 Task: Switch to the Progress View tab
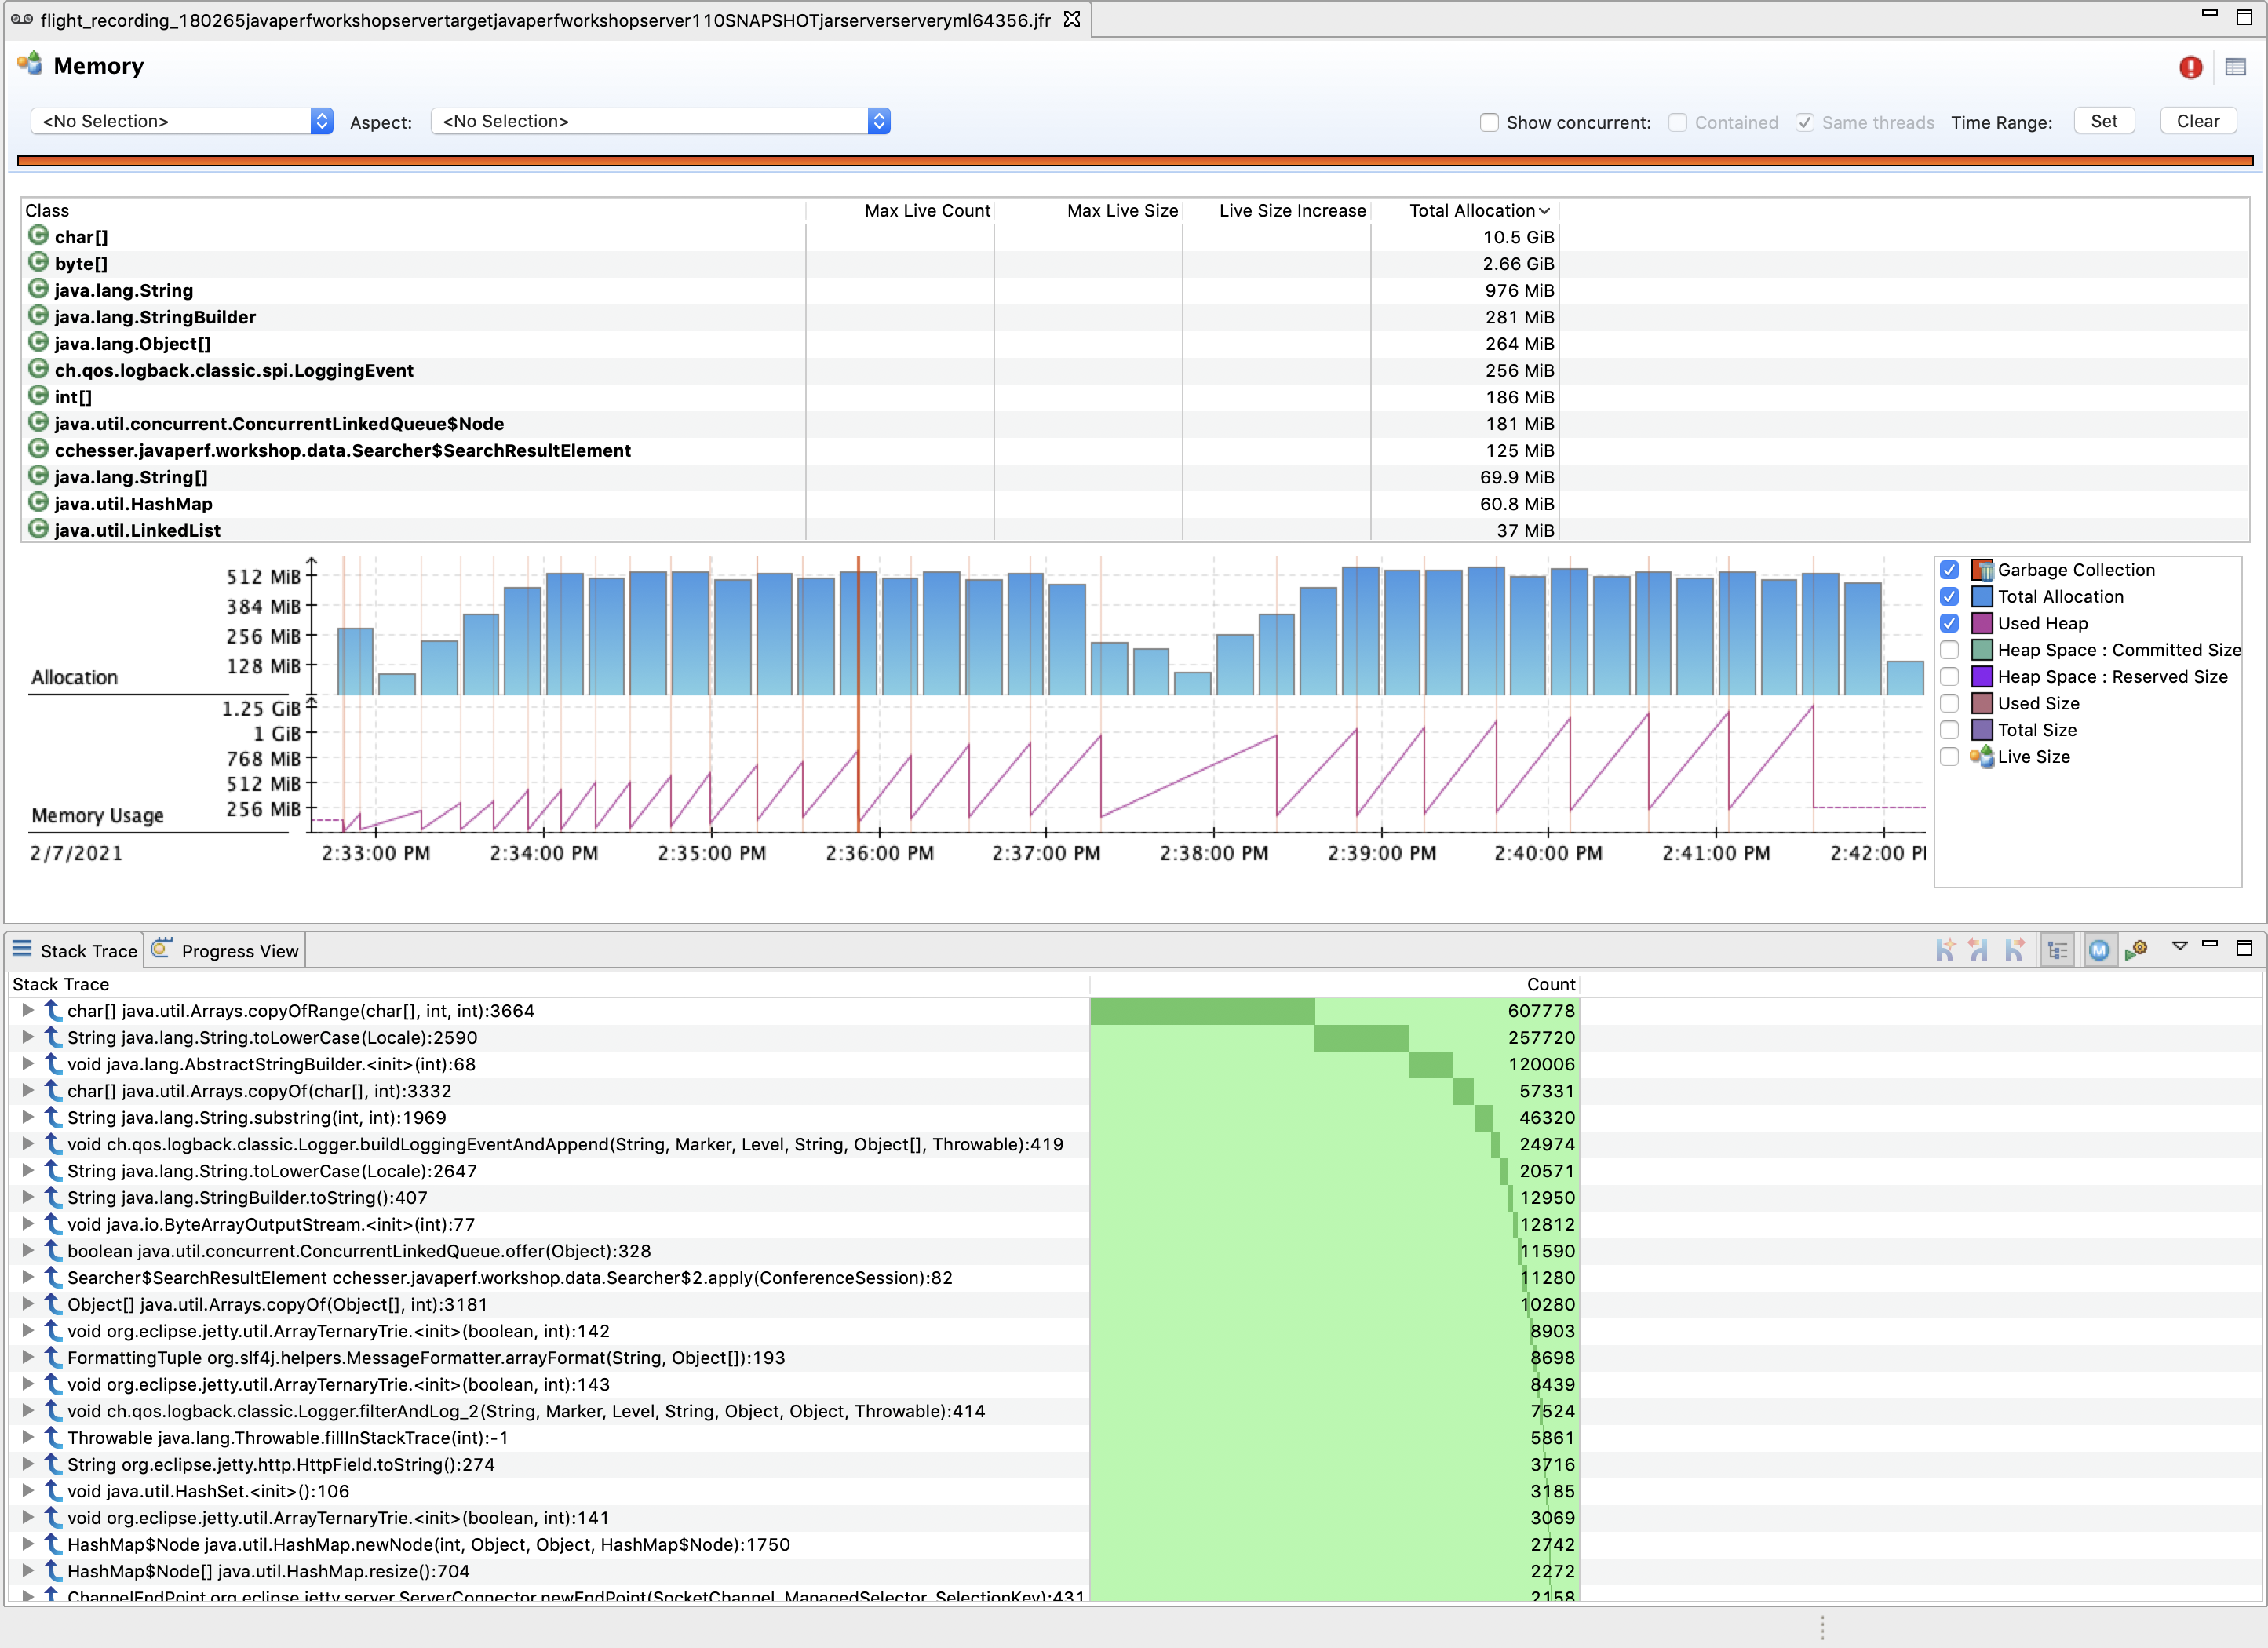(226, 950)
